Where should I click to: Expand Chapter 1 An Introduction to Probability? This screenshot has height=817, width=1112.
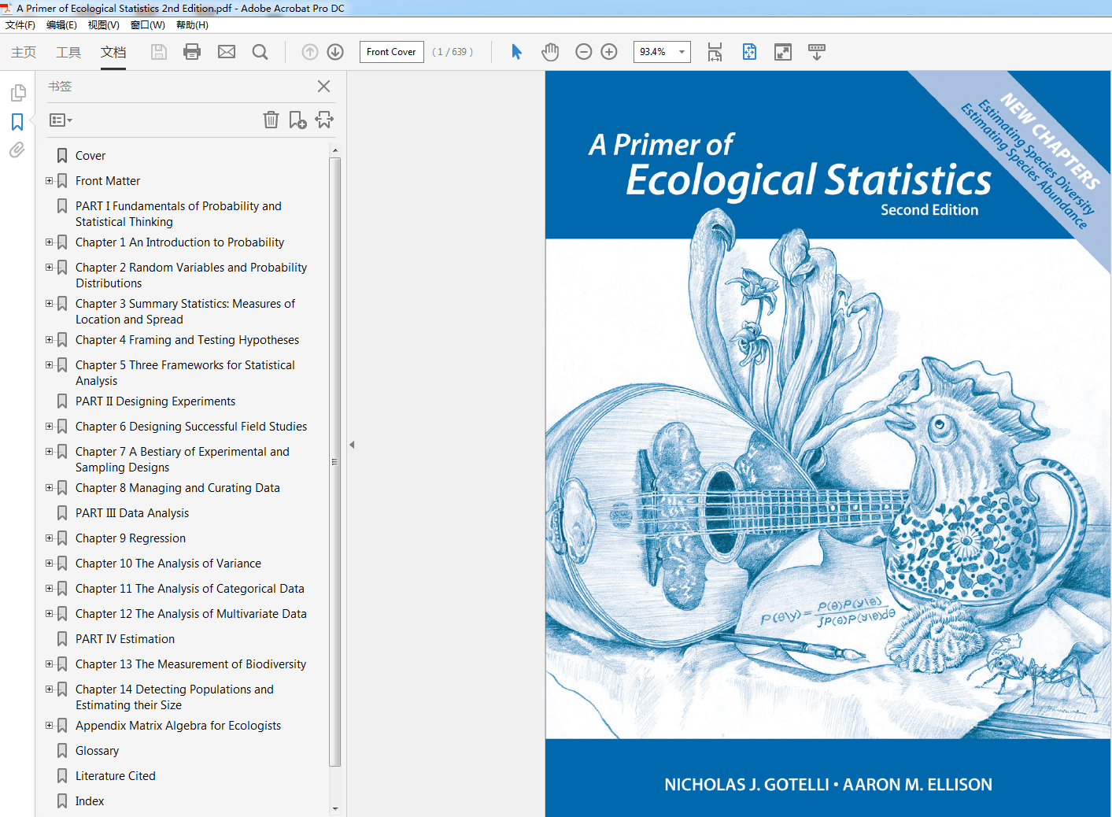point(49,242)
